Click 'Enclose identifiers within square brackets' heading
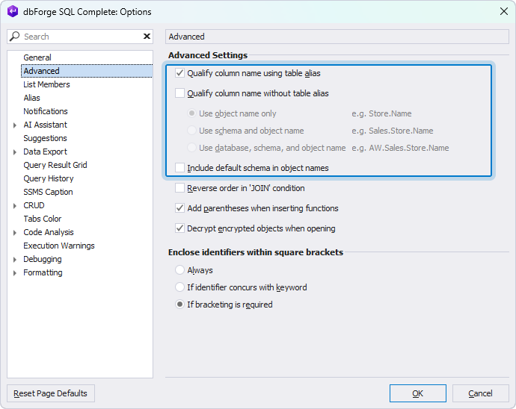 point(256,252)
